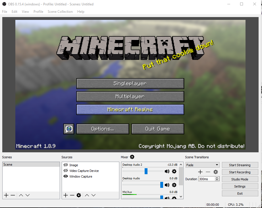Open Desktop Audio 2 gear settings
This screenshot has width=262, height=208.
point(174,171)
